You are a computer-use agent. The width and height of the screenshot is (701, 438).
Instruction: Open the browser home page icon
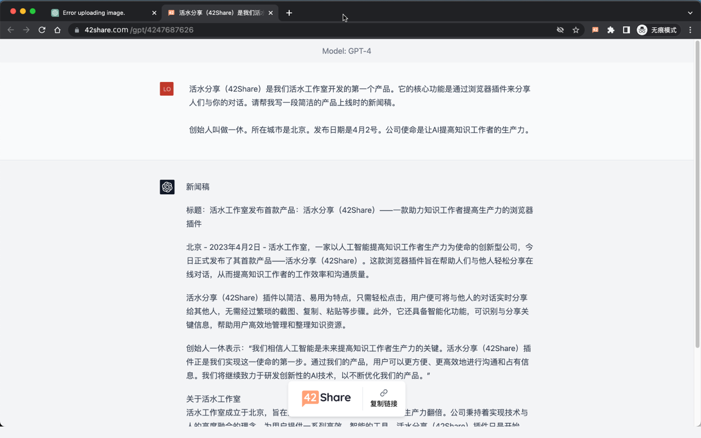[x=58, y=30]
